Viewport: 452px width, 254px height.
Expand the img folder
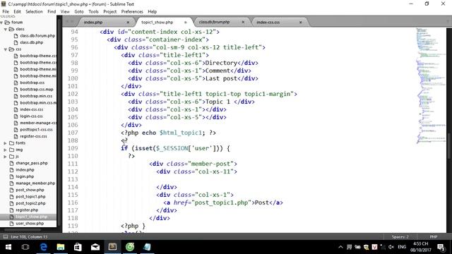pos(6,150)
